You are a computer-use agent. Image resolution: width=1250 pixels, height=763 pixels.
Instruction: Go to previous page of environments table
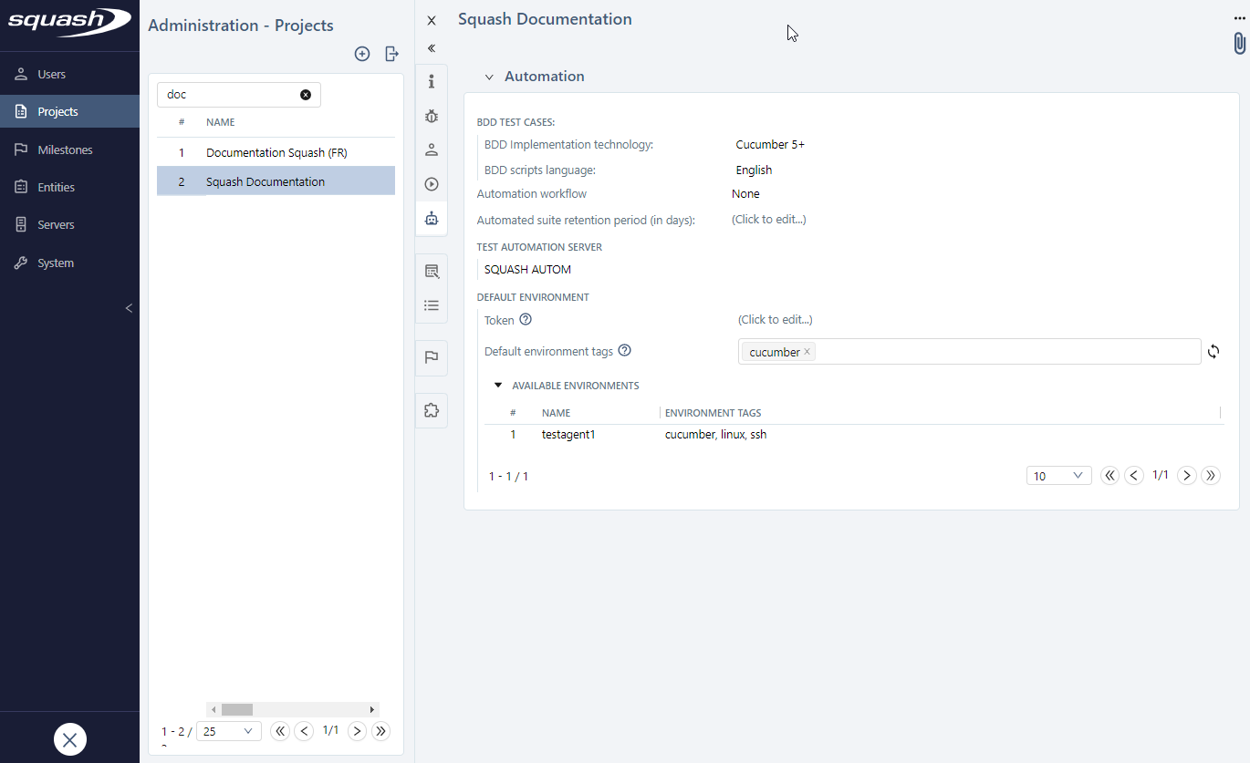click(1133, 475)
